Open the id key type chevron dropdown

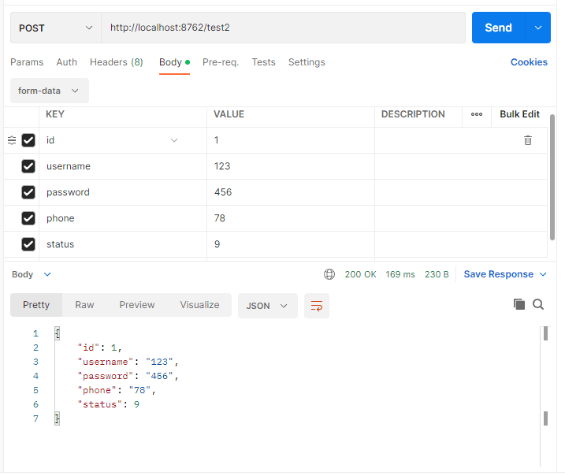point(174,140)
